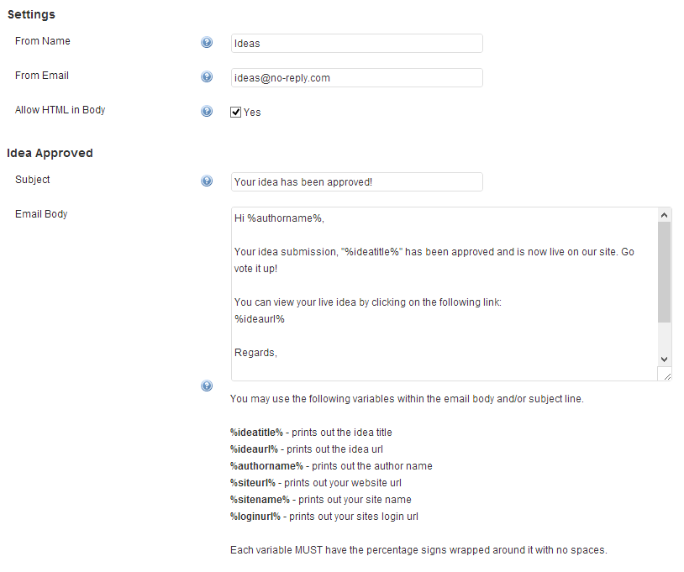Screen dimensions: 684x572
Task: Click the %siteurl% variable description
Action: [316, 483]
